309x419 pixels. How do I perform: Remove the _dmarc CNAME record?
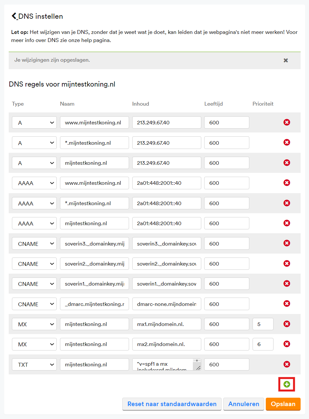[x=286, y=304]
